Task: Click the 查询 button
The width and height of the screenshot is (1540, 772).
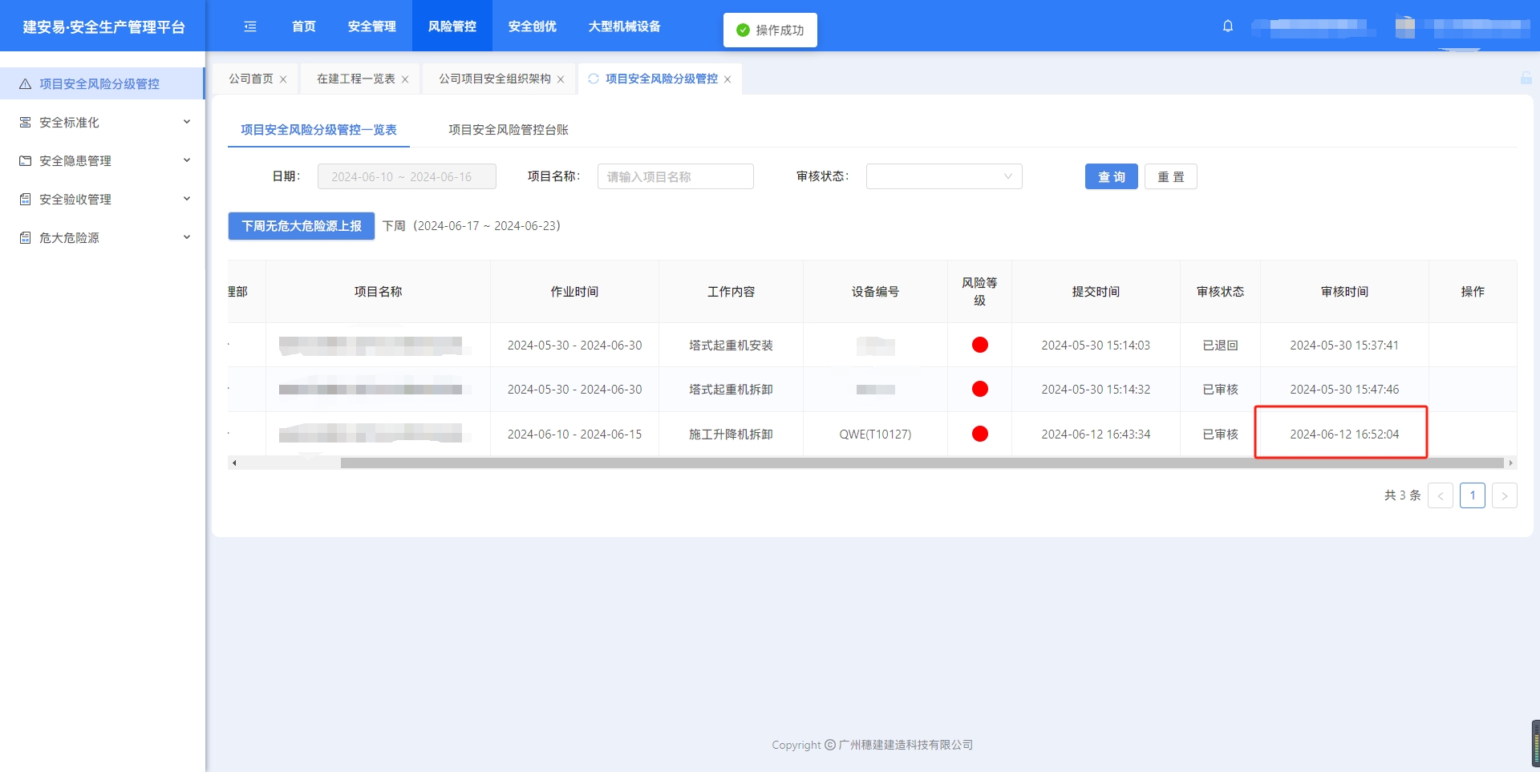Action: click(1111, 176)
